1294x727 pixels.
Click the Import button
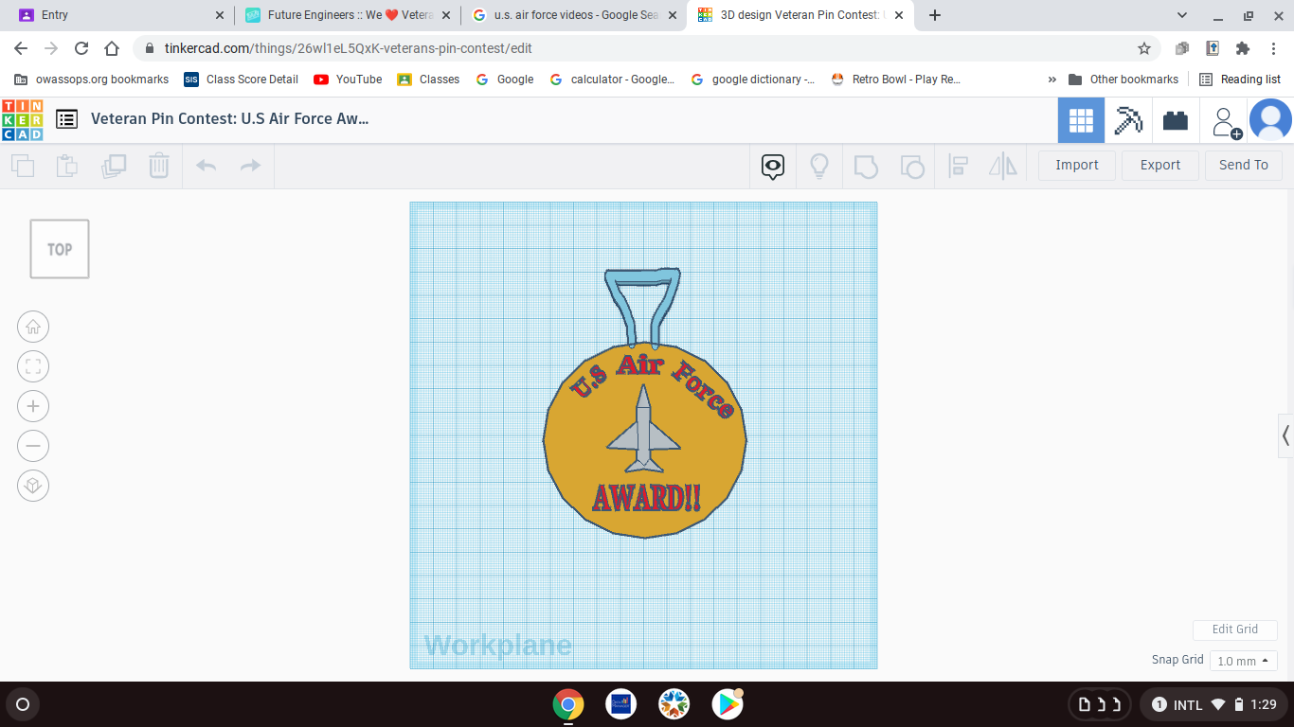tap(1077, 165)
